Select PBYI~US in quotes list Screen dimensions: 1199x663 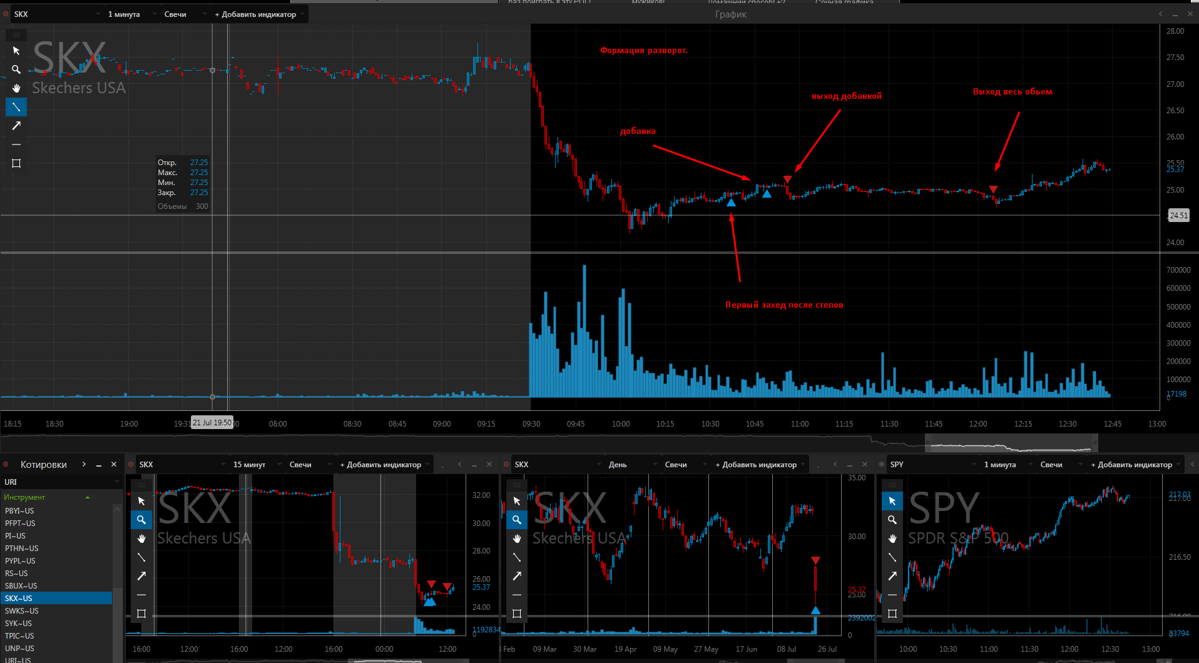point(56,510)
